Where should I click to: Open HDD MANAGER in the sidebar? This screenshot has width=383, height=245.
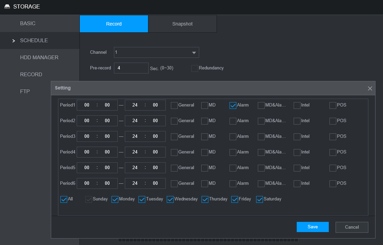39,58
